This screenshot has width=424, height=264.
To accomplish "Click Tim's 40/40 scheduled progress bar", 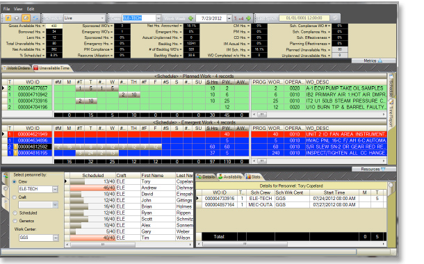I will click(92, 238).
